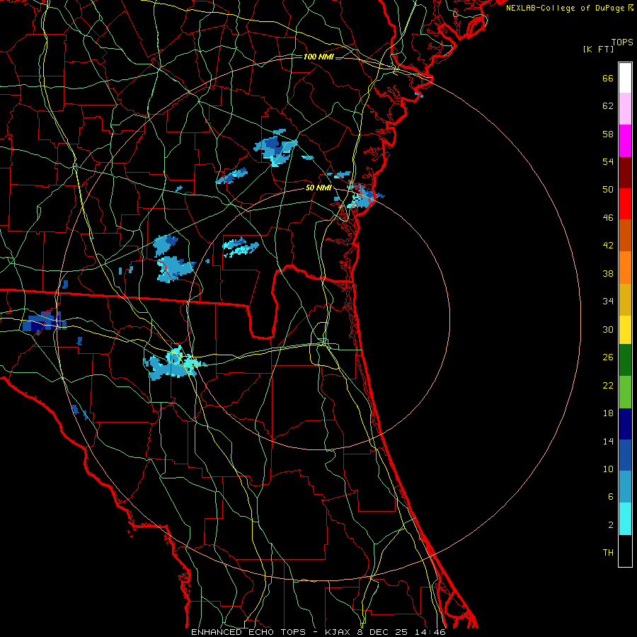Click the legend value 66
637x637 pixels.
[608, 79]
